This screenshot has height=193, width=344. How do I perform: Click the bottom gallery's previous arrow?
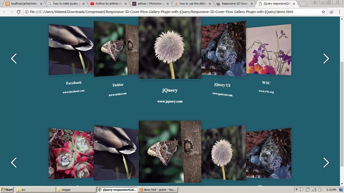[x=14, y=163]
